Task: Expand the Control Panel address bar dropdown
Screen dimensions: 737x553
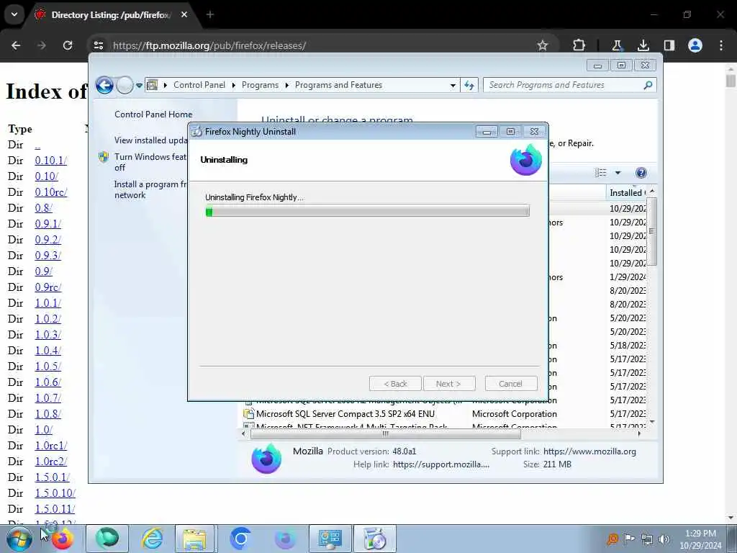Action: point(453,85)
